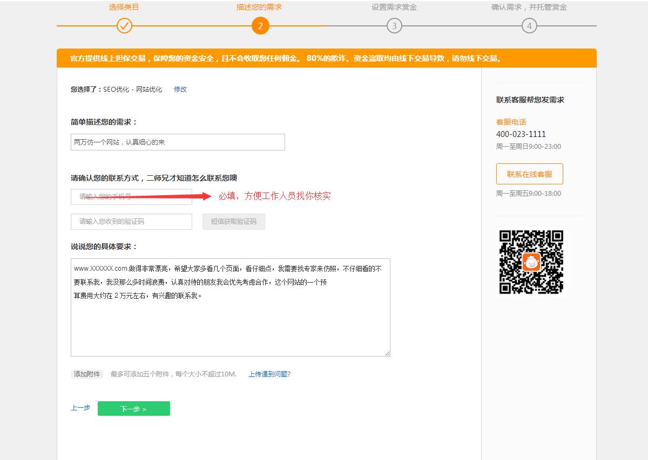Go back using the 上一步 link
This screenshot has width=648, height=460.
coord(80,408)
